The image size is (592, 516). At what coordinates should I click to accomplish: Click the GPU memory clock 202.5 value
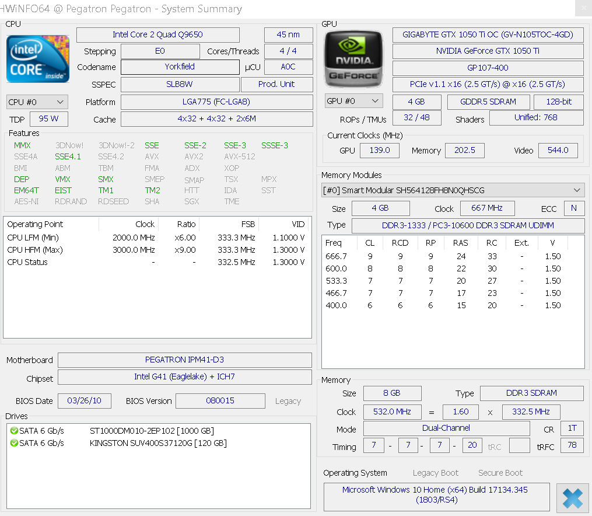click(x=465, y=151)
